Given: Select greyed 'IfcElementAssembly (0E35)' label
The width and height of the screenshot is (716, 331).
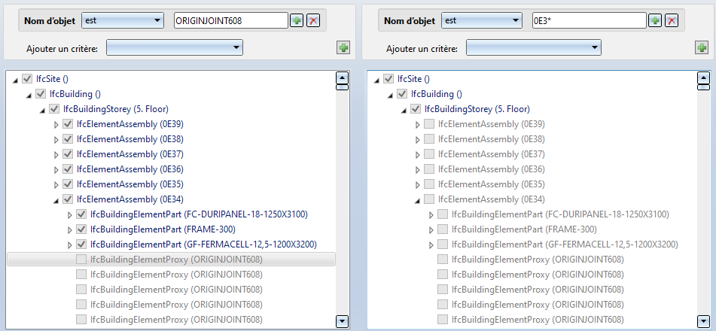Looking at the screenshot, I should [492, 184].
